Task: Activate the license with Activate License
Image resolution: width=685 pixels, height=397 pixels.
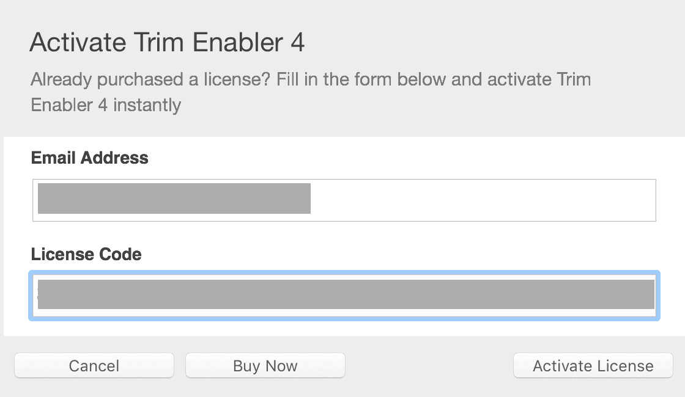Action: click(593, 366)
